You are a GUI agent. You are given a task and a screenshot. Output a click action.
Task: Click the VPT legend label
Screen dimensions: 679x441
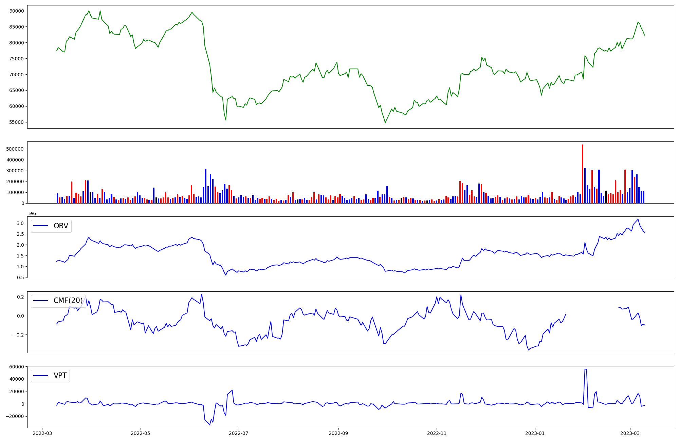60,376
